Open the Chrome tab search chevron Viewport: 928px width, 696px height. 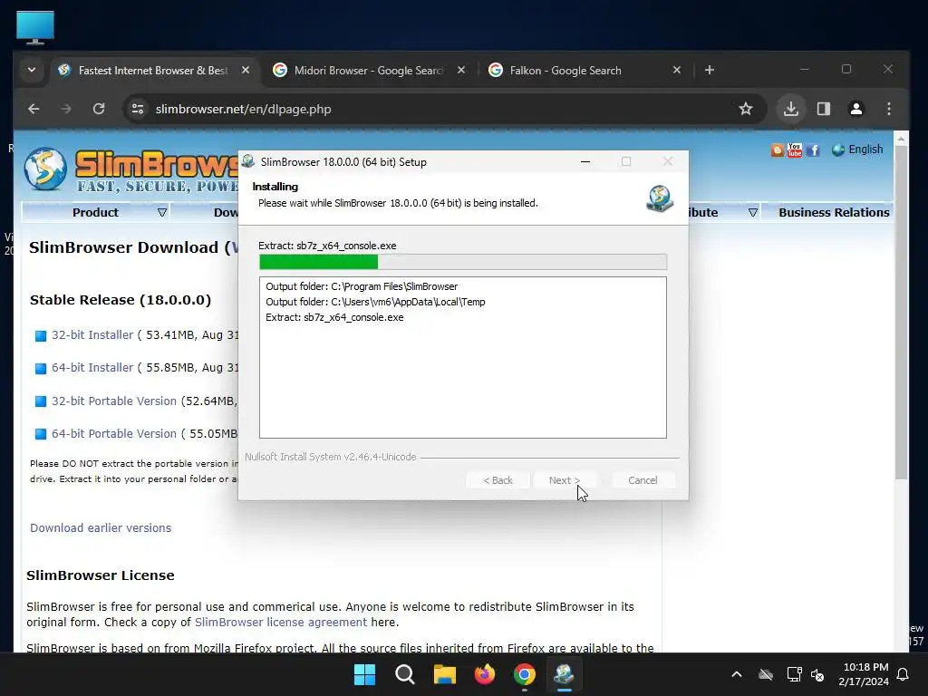pyautogui.click(x=32, y=71)
